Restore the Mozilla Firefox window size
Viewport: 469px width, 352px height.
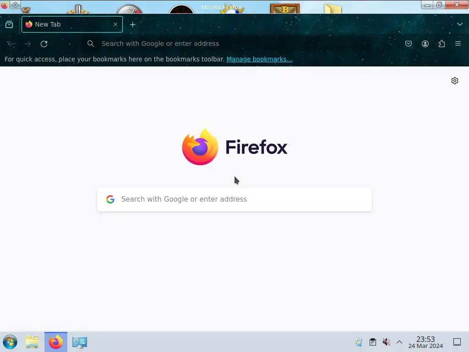439,5
